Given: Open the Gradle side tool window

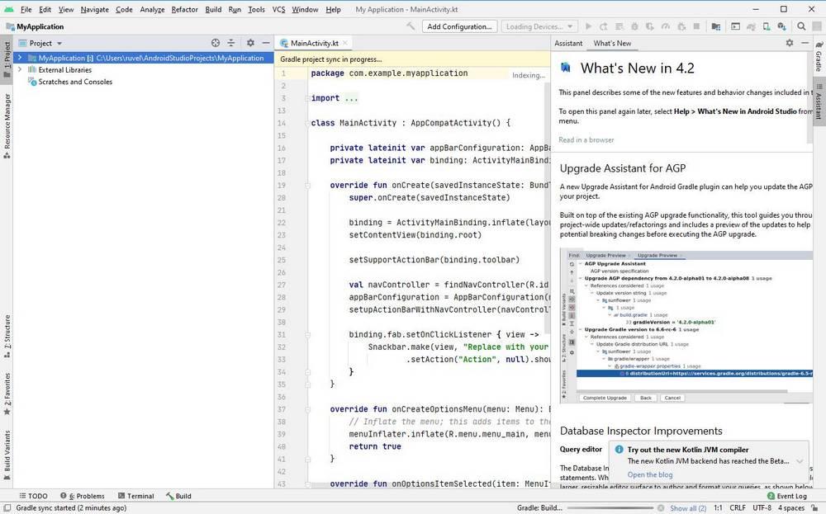Looking at the screenshot, I should click(x=819, y=57).
